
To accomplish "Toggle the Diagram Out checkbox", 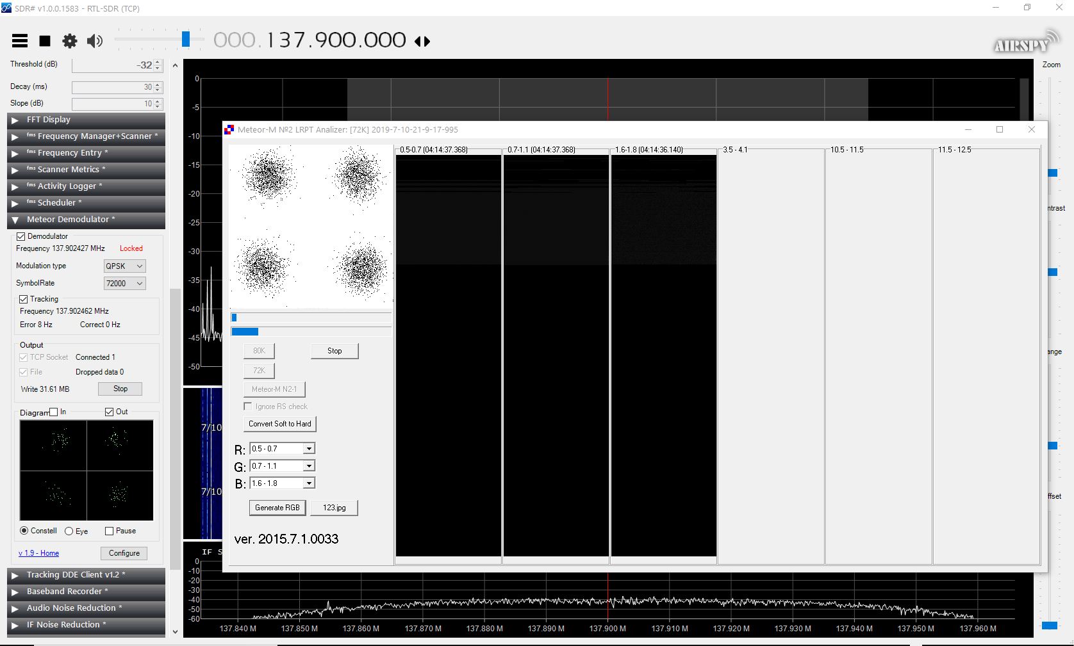I will pos(109,412).
